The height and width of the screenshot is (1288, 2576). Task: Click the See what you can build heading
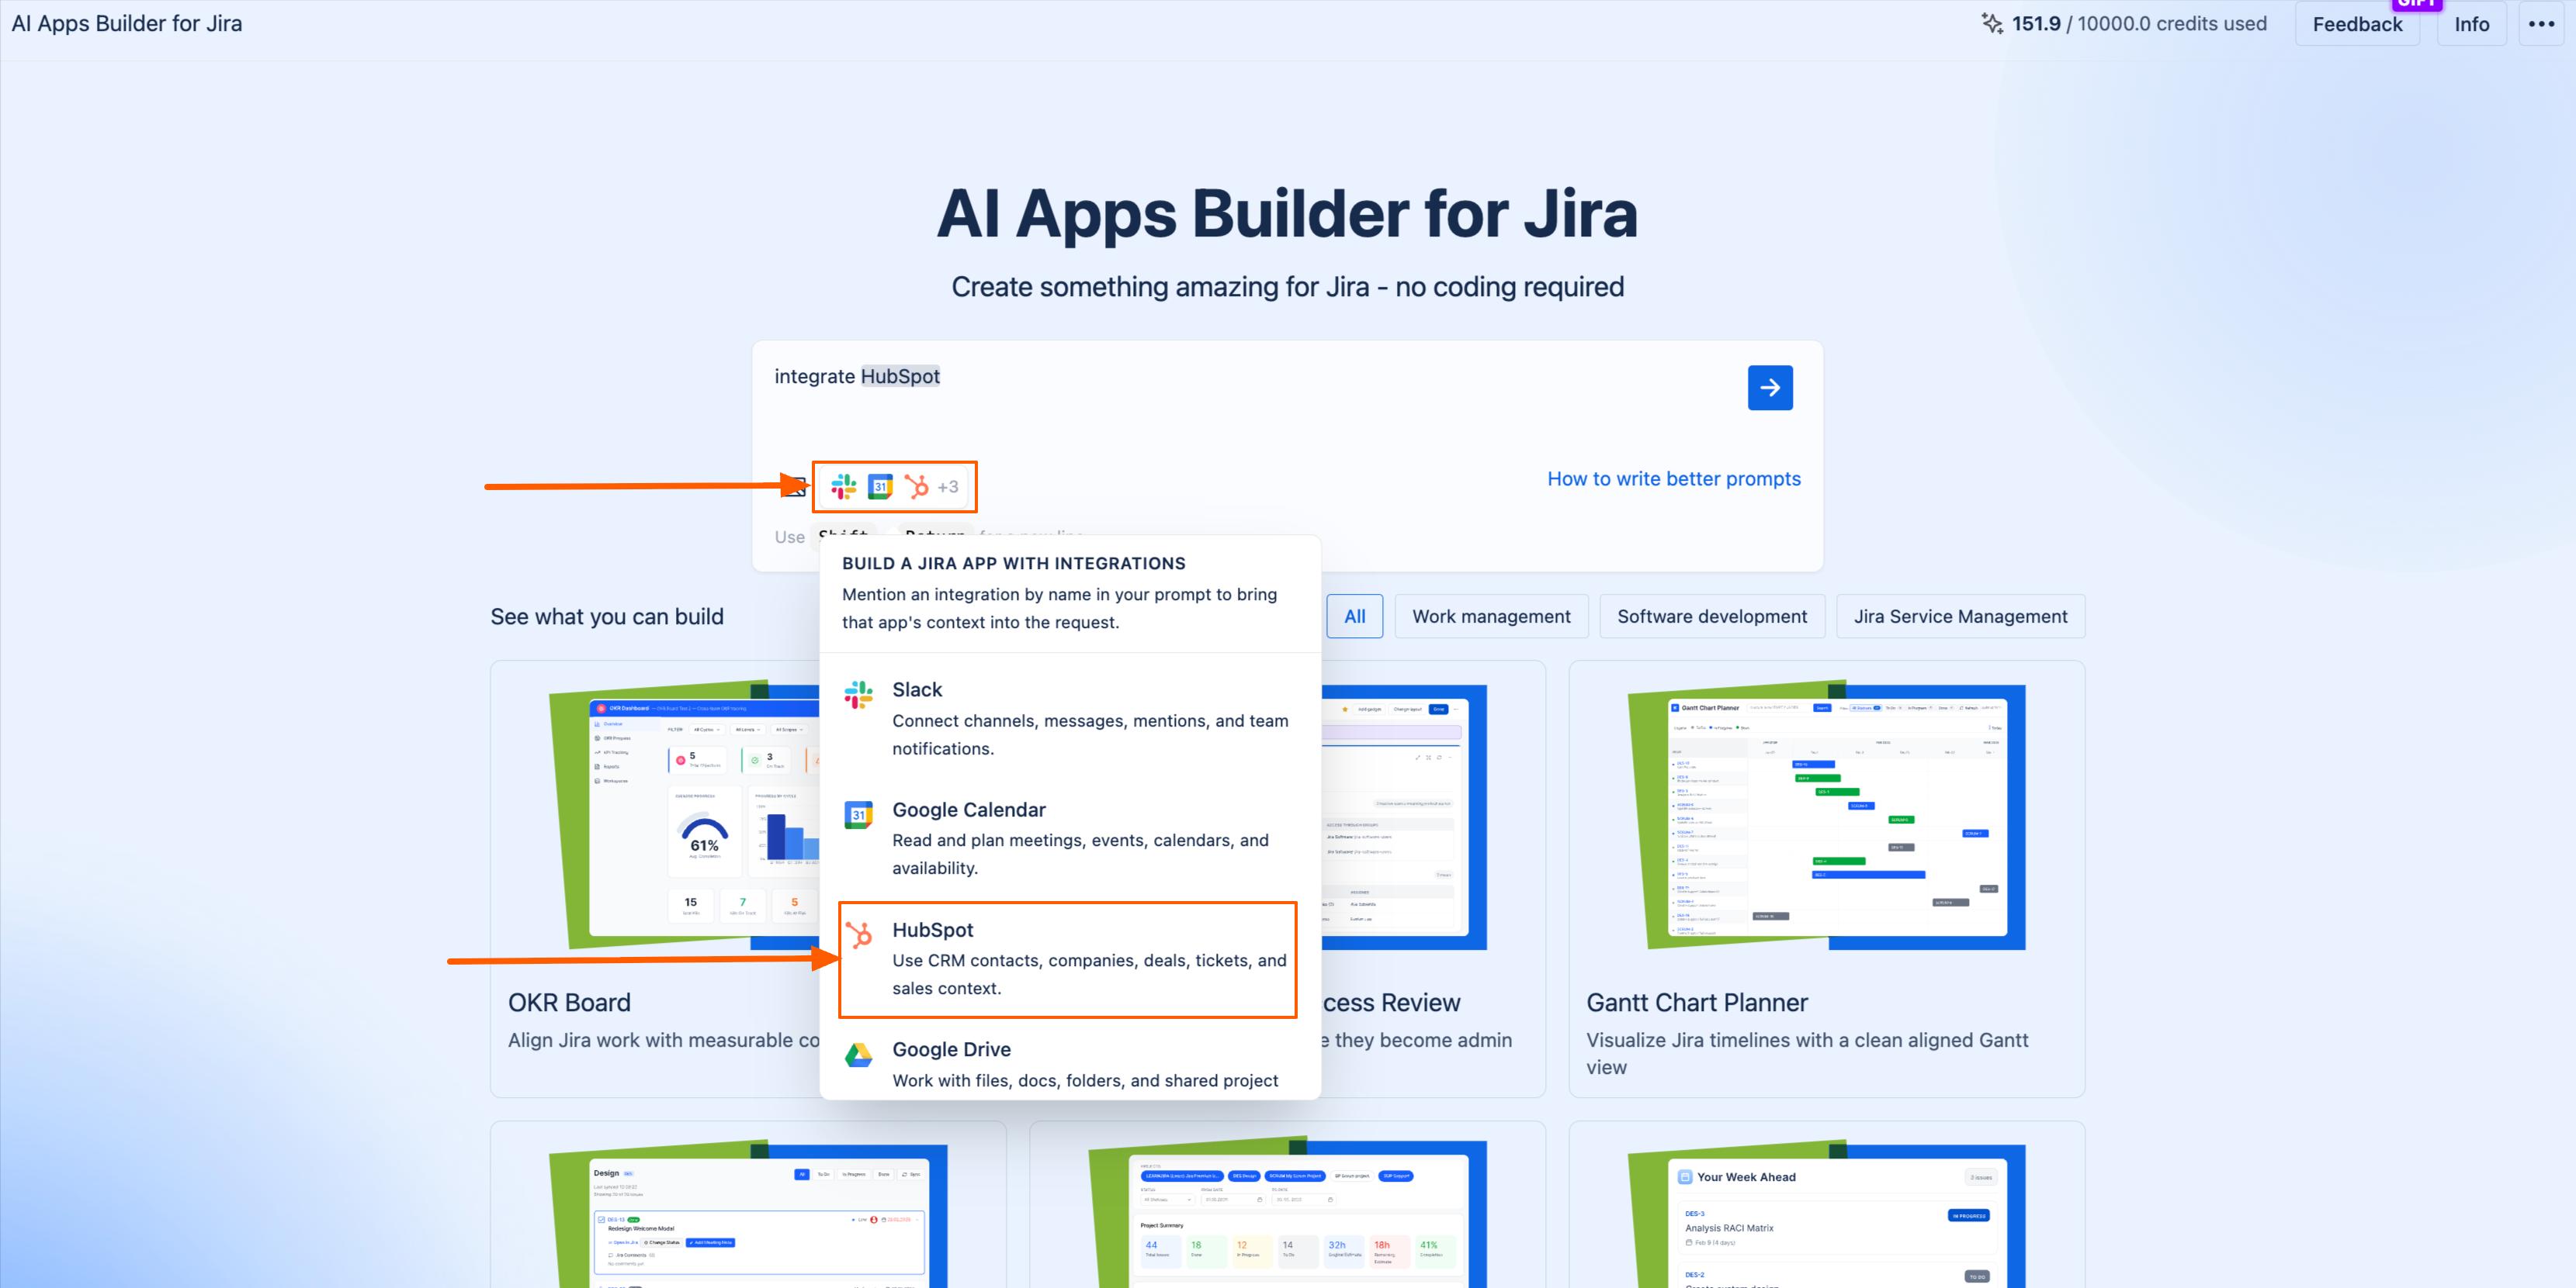point(606,616)
